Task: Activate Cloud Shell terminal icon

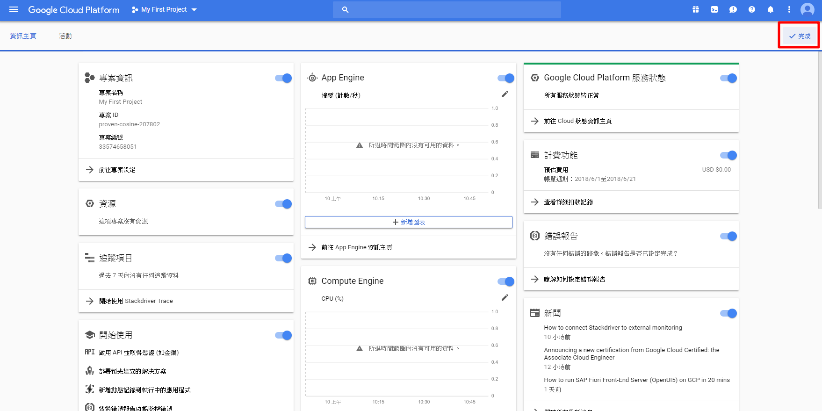Action: coord(714,9)
